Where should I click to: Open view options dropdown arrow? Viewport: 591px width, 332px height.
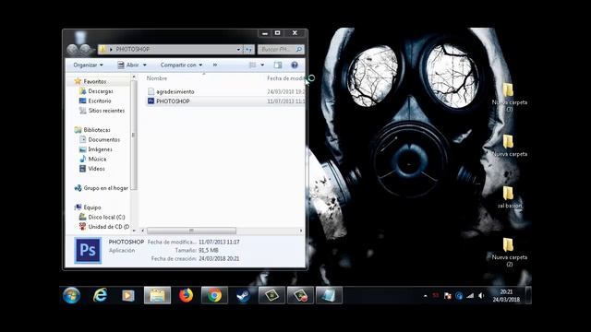tap(262, 65)
